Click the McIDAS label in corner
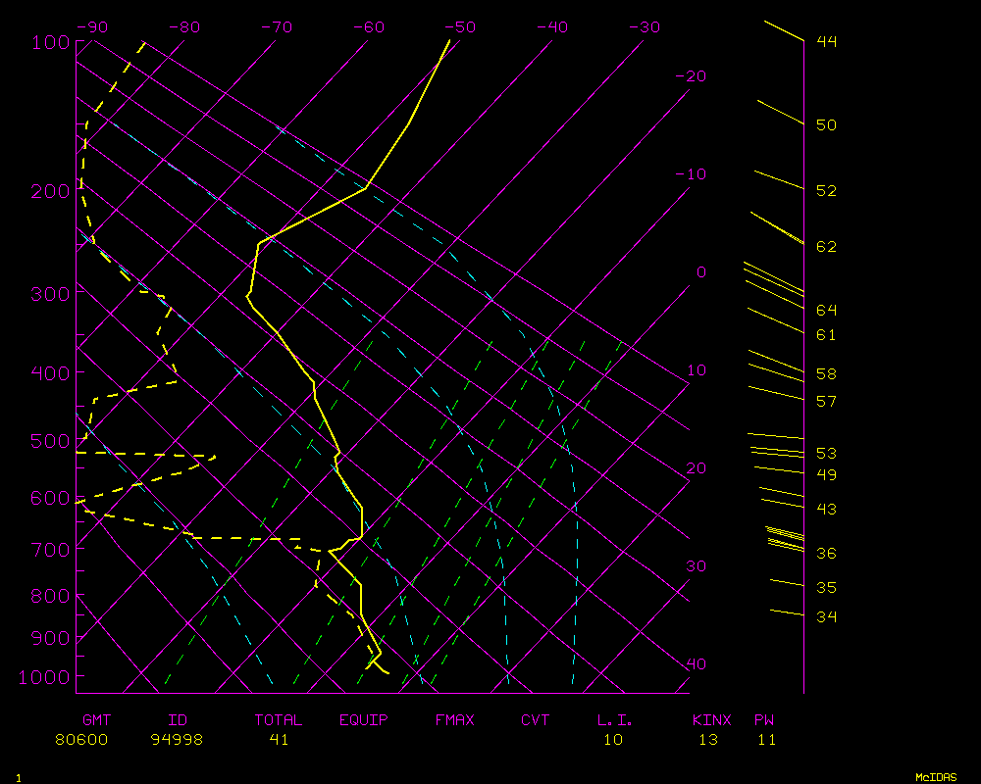Image resolution: width=981 pixels, height=784 pixels. click(935, 777)
